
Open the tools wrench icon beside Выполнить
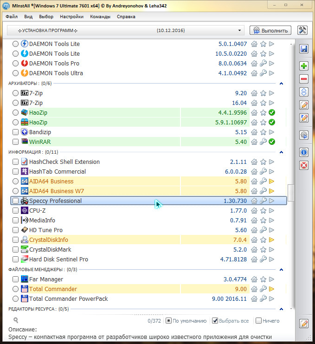(302, 30)
